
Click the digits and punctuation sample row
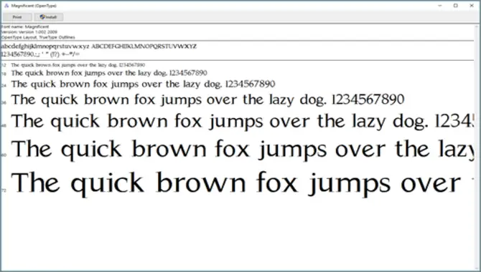(40, 54)
